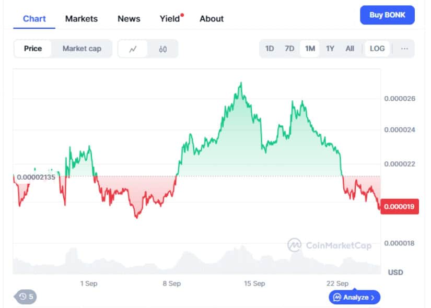431x308 pixels.
Task: Select the Price toggle option
Action: click(33, 49)
